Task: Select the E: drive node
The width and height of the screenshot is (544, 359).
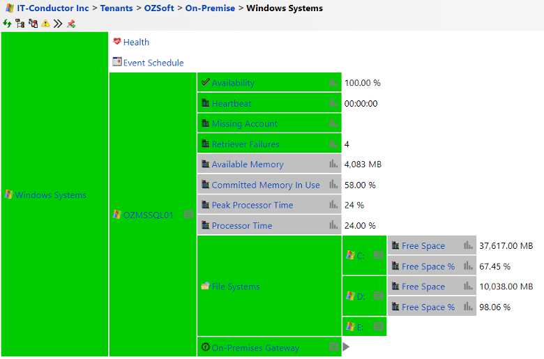Action: pos(360,327)
